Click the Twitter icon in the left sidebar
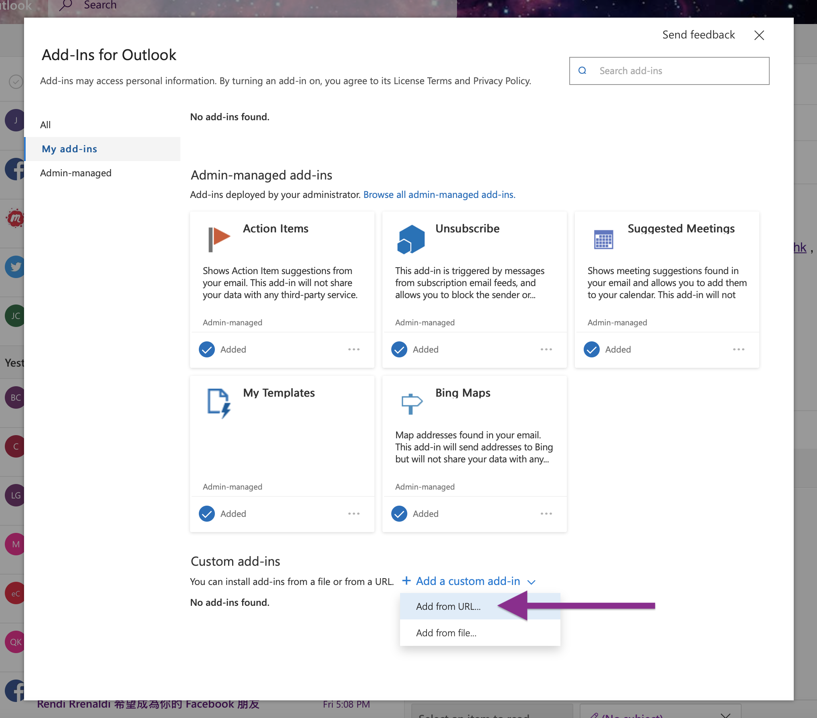Image resolution: width=817 pixels, height=718 pixels. tap(15, 266)
